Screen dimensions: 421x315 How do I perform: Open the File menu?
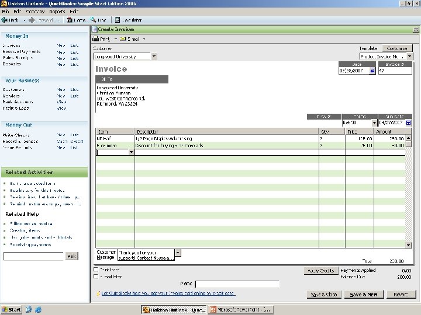click(x=5, y=12)
